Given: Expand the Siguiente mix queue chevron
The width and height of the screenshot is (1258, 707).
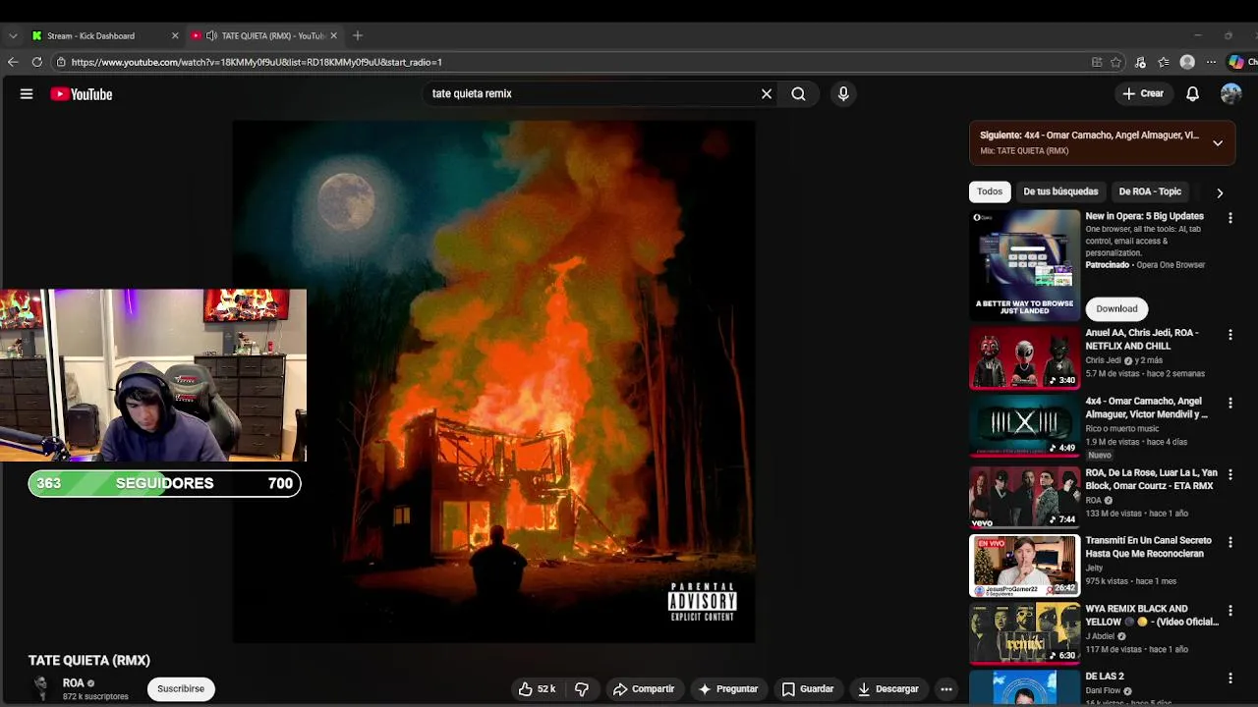Looking at the screenshot, I should pyautogui.click(x=1218, y=142).
